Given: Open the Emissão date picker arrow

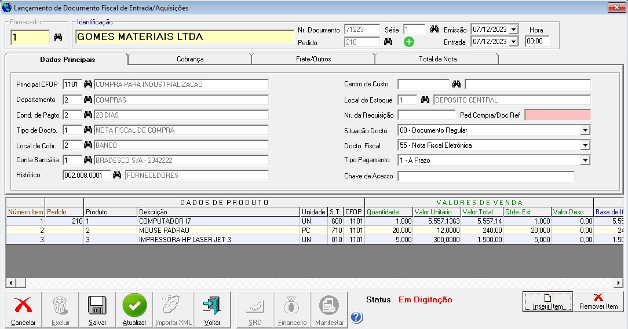Looking at the screenshot, I should click(513, 30).
